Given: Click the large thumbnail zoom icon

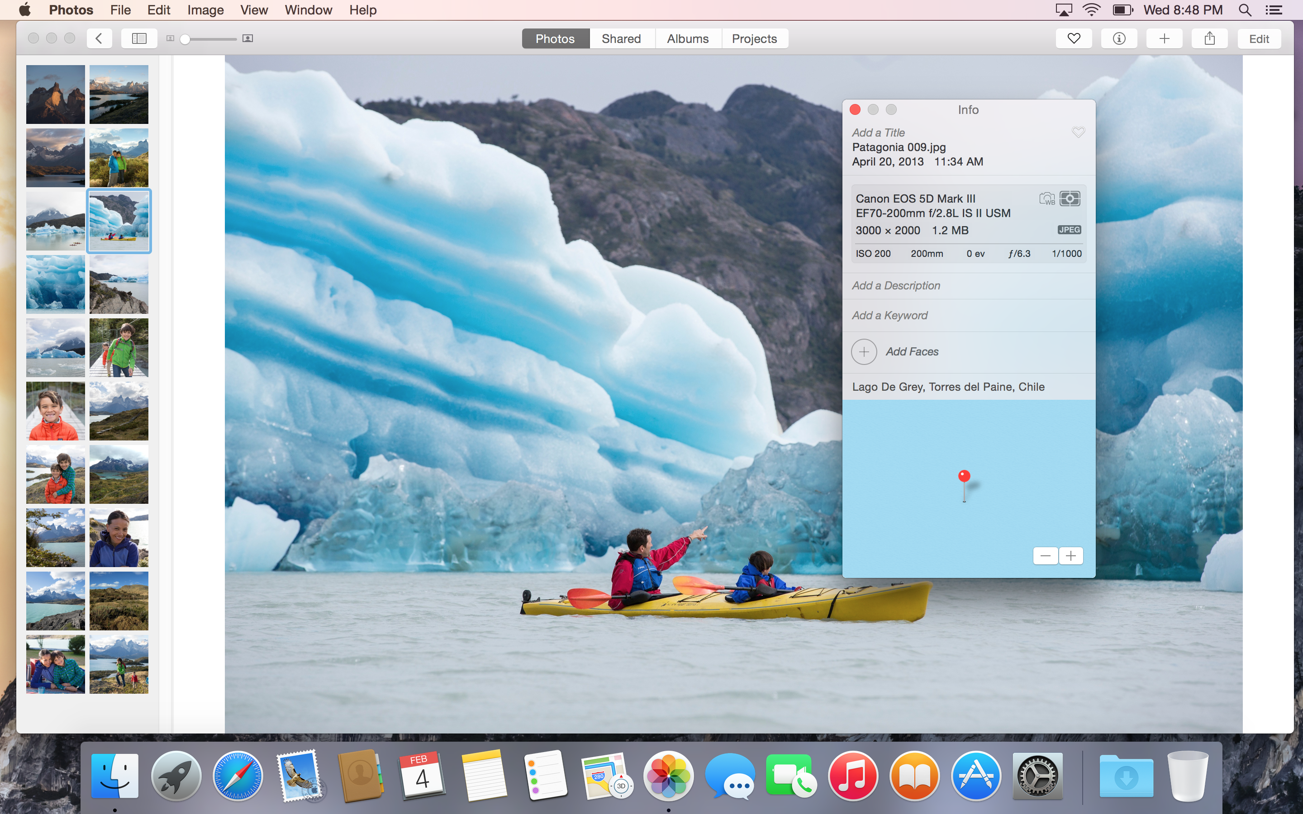Looking at the screenshot, I should [247, 39].
